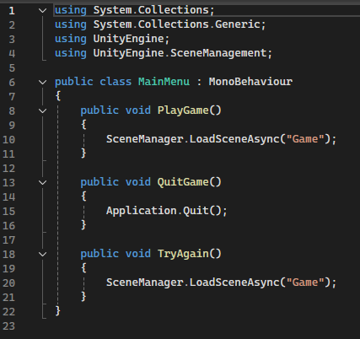Collapse the TryAgain method fold arrow
Screen dimensions: 360x339
coord(42,254)
